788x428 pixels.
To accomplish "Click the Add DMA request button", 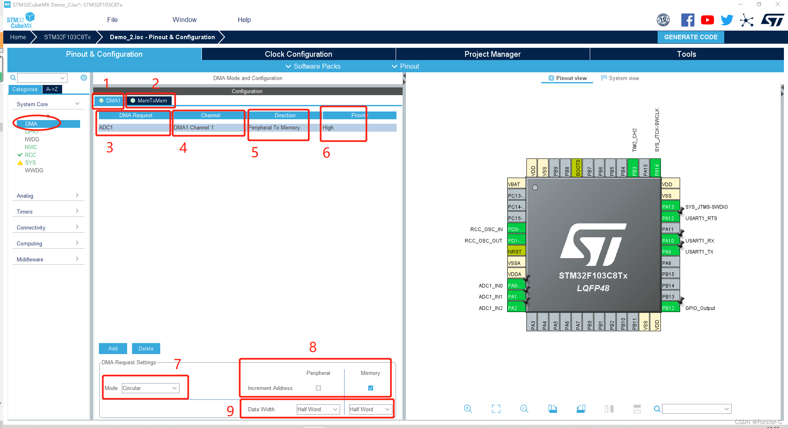I will [113, 348].
